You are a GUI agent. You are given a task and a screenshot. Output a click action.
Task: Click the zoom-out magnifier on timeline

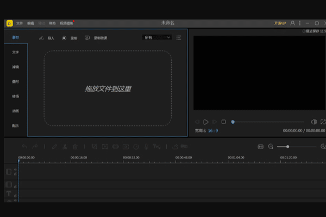(x=271, y=146)
